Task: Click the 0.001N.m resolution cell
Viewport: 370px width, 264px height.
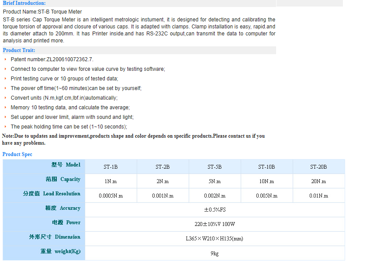Action: [163, 195]
